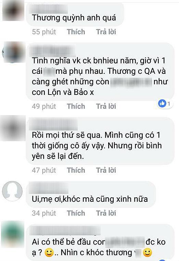The image size is (179, 261).
Task: Reply to the 'Thương quỳnh anh quá' comment
Action: pyautogui.click(x=106, y=32)
